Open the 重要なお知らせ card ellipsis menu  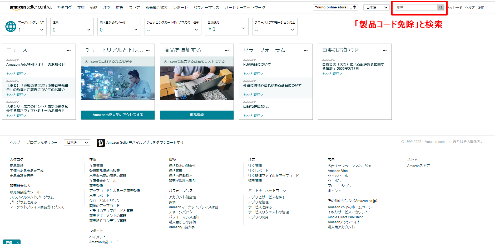click(385, 51)
